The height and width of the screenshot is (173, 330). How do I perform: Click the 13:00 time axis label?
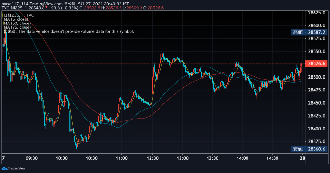click(x=182, y=158)
